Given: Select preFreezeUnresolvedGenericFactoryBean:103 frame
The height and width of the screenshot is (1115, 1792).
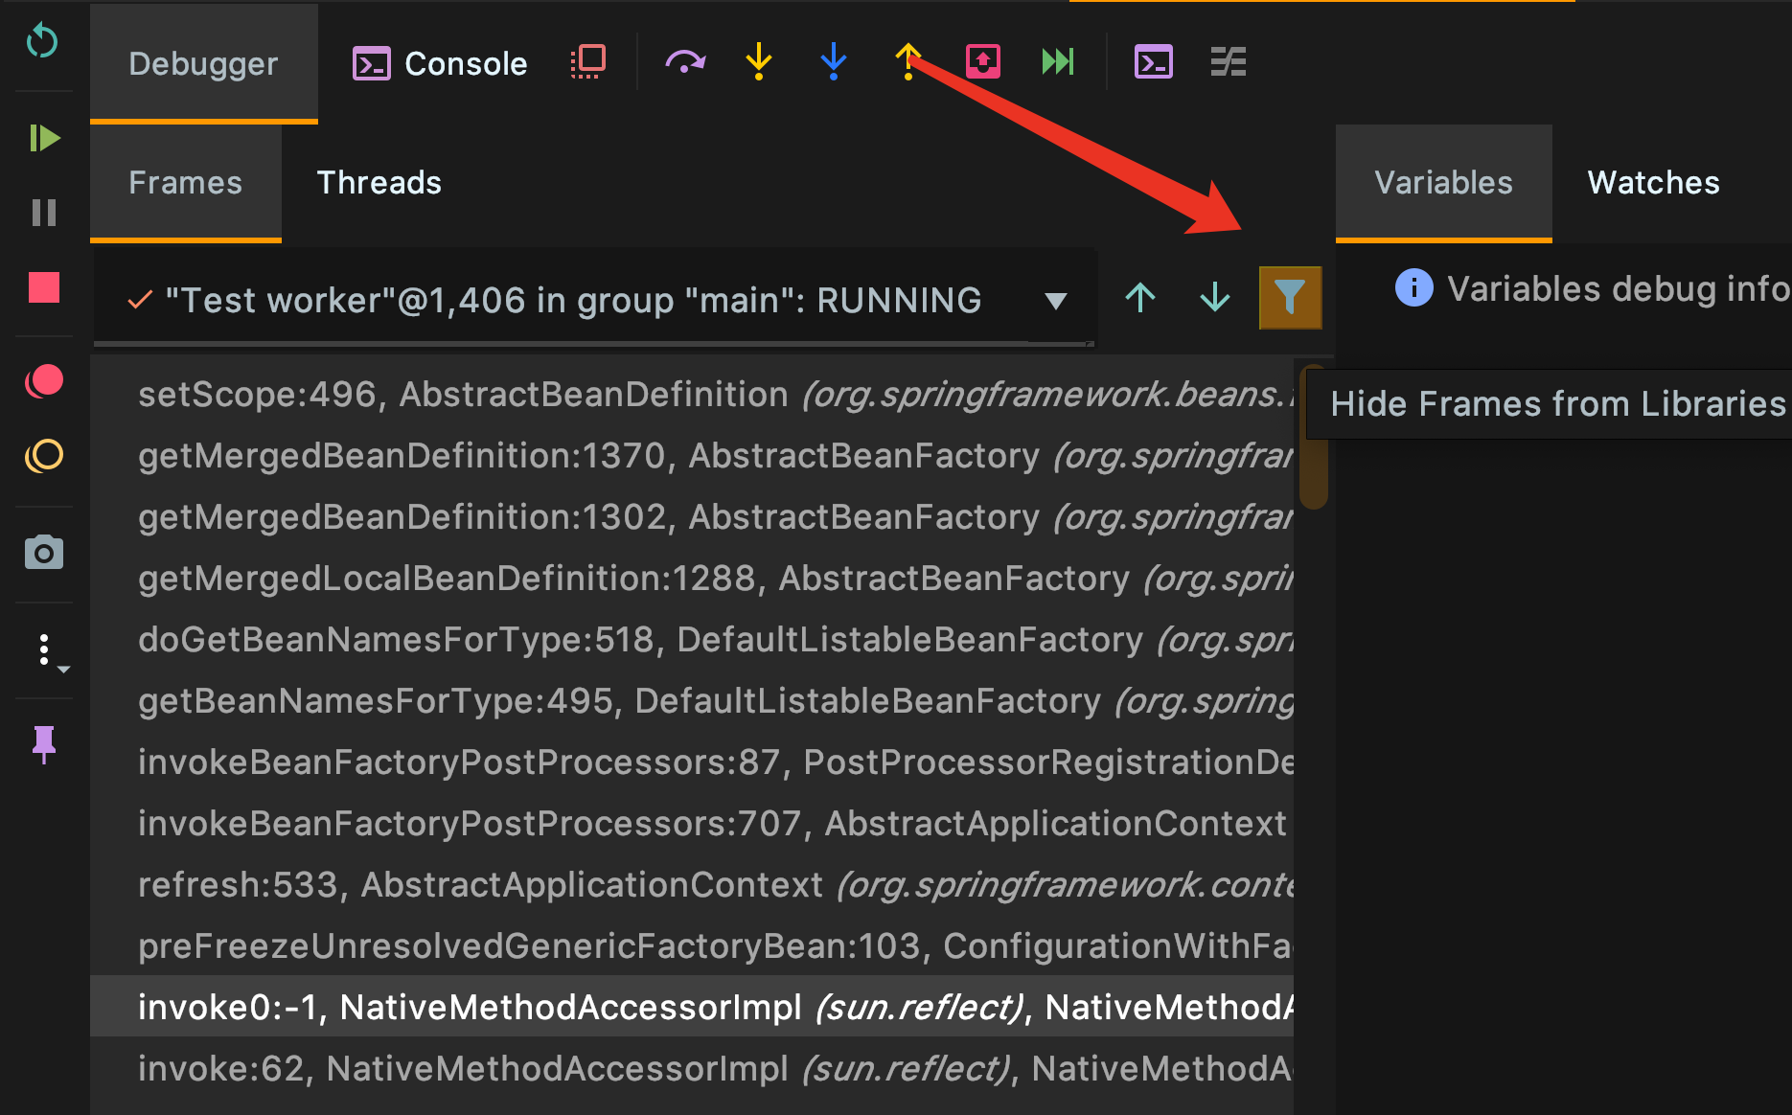Looking at the screenshot, I should point(692,946).
